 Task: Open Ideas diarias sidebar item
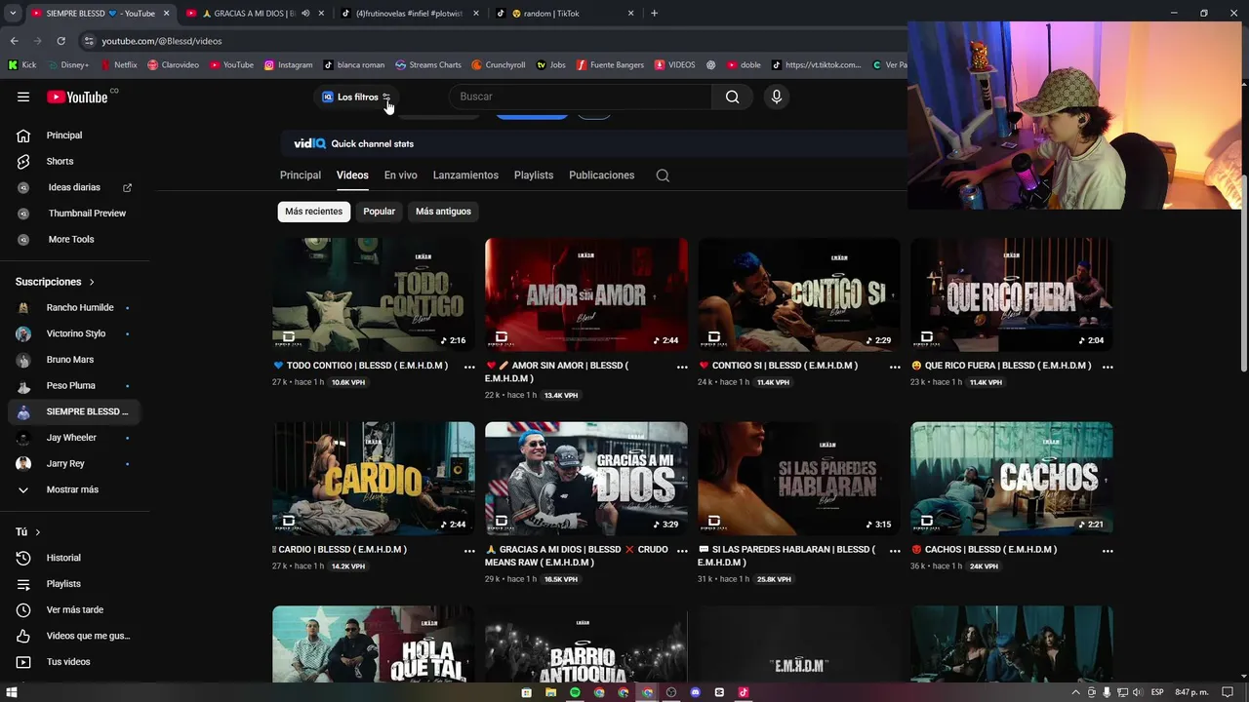point(74,187)
